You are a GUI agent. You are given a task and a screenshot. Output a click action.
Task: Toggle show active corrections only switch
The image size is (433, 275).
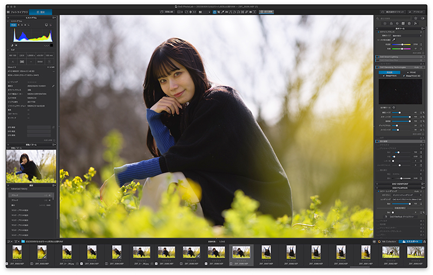(x=423, y=18)
